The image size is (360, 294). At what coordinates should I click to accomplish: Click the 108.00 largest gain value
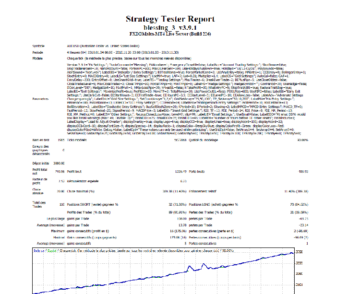pos(181,219)
